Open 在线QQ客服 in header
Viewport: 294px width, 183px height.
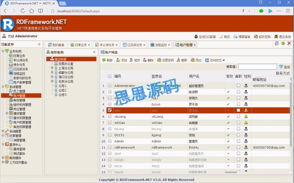pyautogui.click(x=205, y=37)
